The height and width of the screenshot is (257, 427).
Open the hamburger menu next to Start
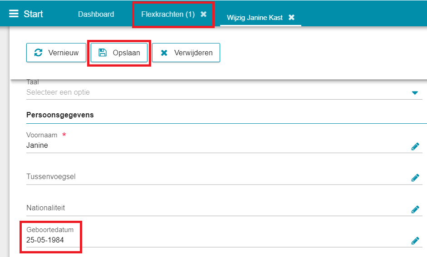(x=14, y=14)
